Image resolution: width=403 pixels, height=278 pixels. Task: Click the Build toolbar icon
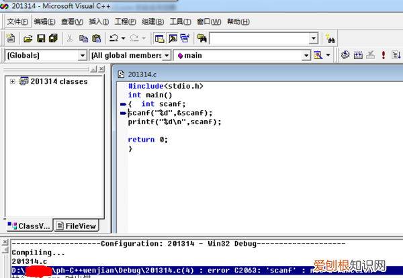click(358, 55)
